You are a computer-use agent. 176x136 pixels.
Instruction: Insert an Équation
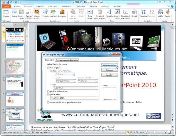(x=143, y=14)
